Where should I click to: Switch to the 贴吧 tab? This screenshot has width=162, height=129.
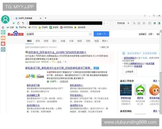80,41
